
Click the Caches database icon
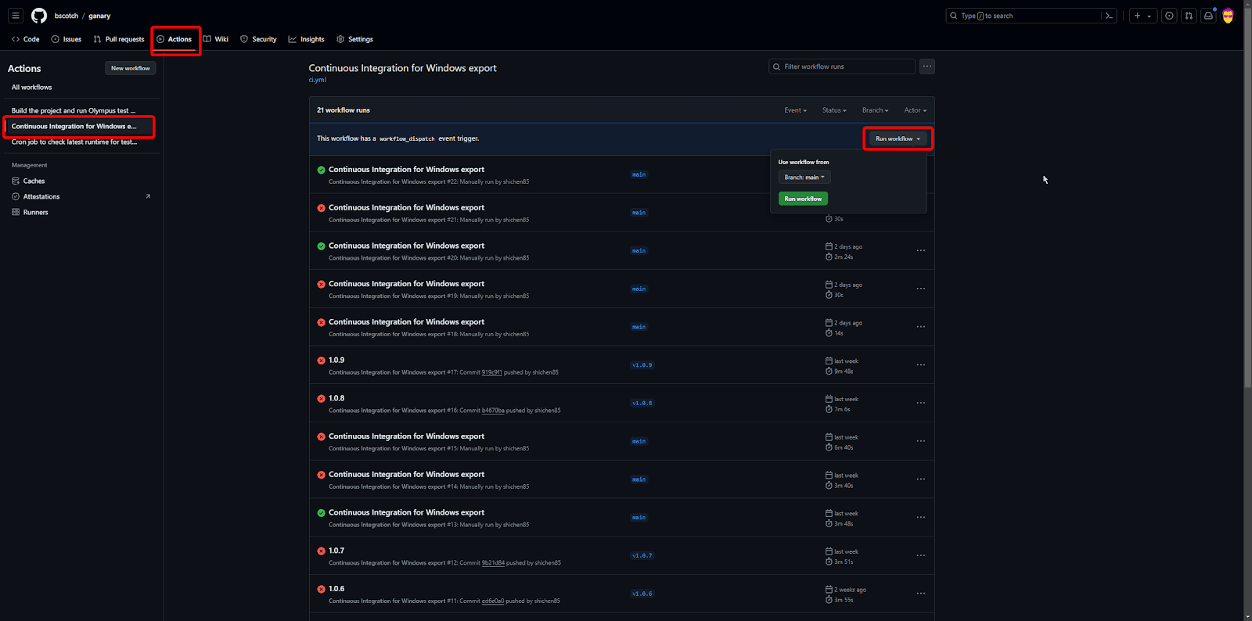point(16,181)
